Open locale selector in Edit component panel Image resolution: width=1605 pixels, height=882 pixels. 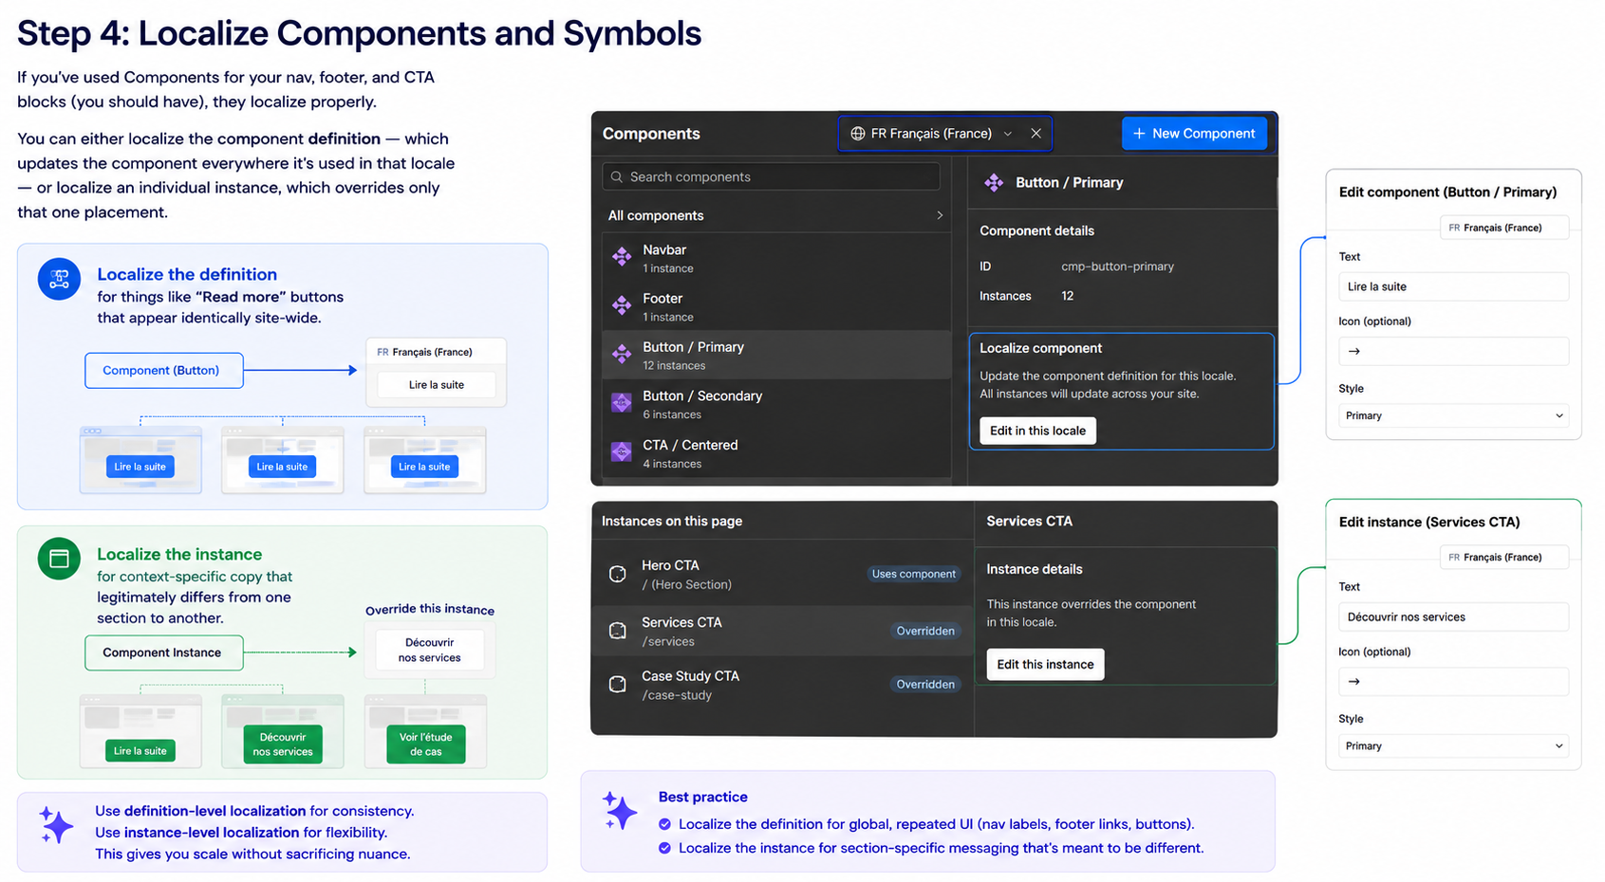coord(1504,228)
